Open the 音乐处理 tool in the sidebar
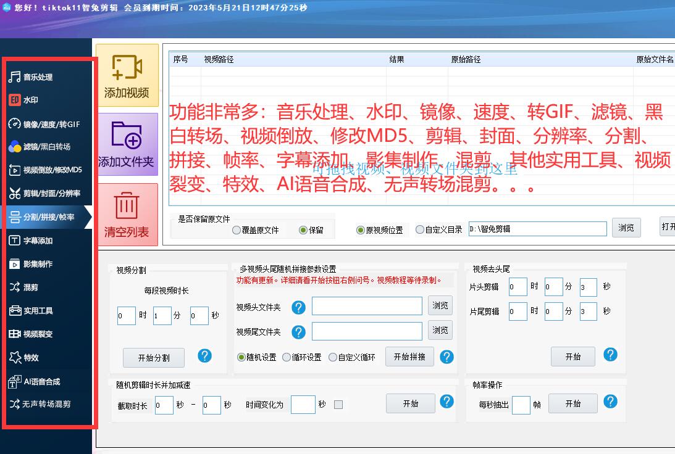 pyautogui.click(x=37, y=77)
